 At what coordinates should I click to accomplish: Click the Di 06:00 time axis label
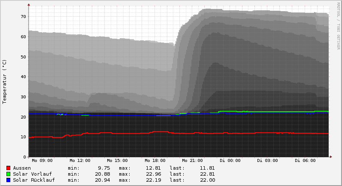[x=305, y=161]
